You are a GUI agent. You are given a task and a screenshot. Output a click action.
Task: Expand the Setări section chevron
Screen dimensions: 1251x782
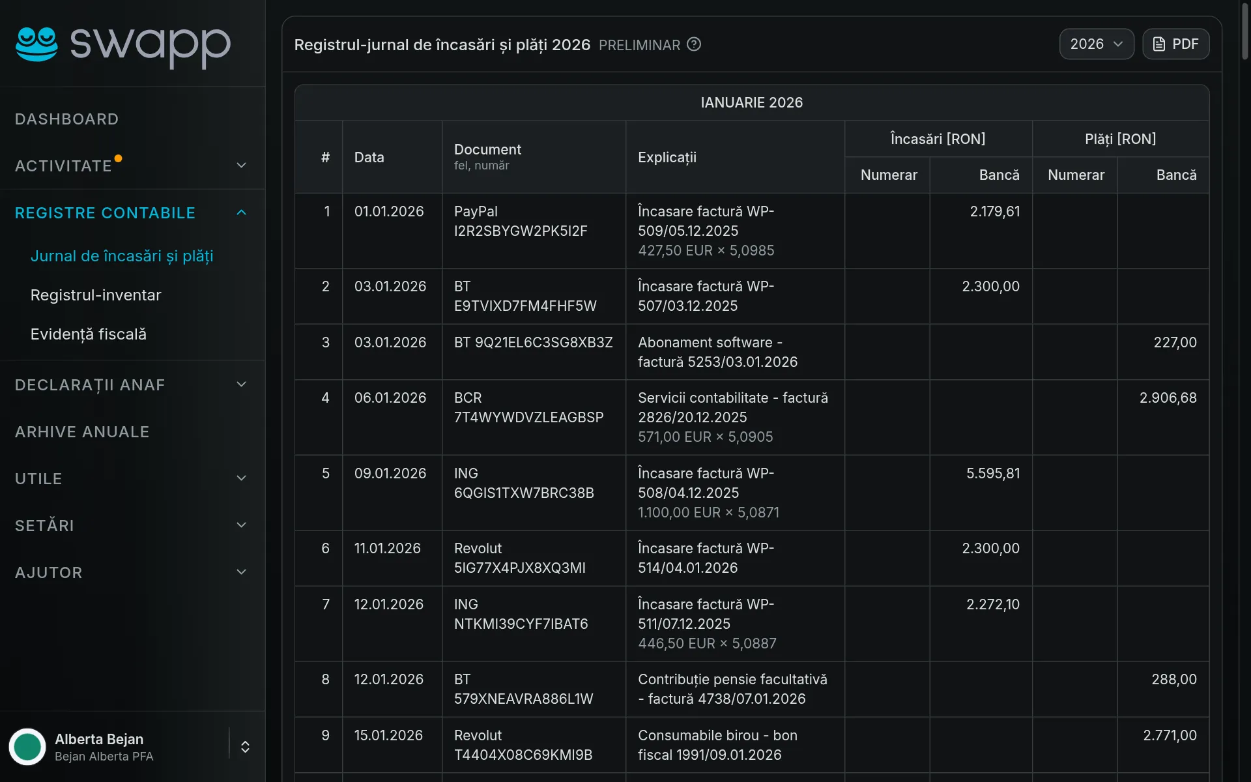pyautogui.click(x=241, y=525)
